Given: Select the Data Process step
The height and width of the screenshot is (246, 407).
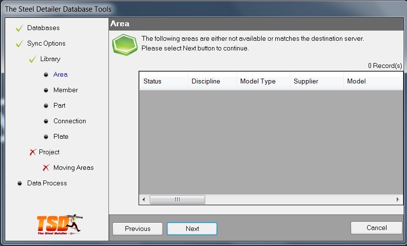Looking at the screenshot, I should (47, 183).
